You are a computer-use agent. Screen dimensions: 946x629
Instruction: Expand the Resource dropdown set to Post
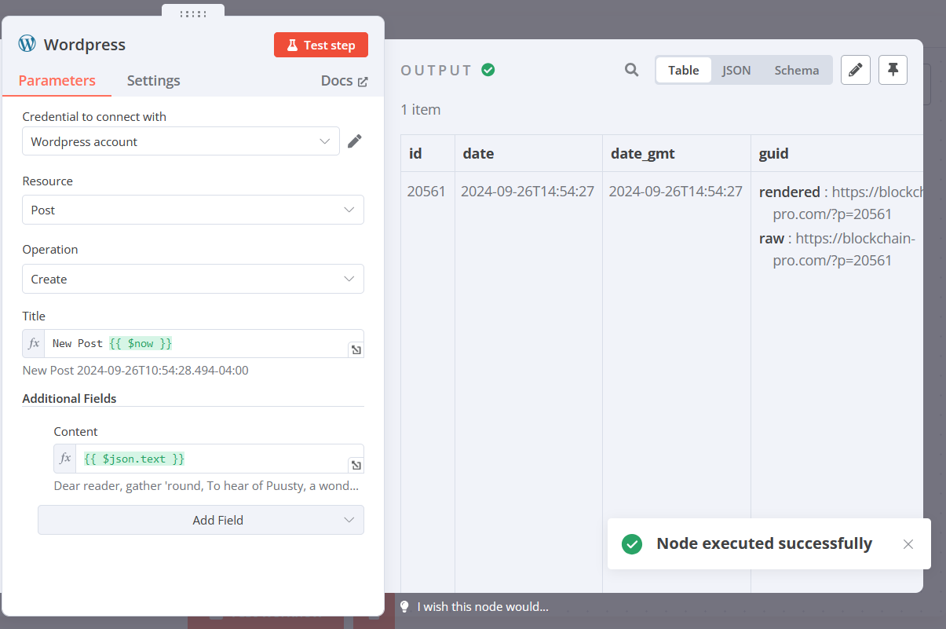(x=193, y=210)
